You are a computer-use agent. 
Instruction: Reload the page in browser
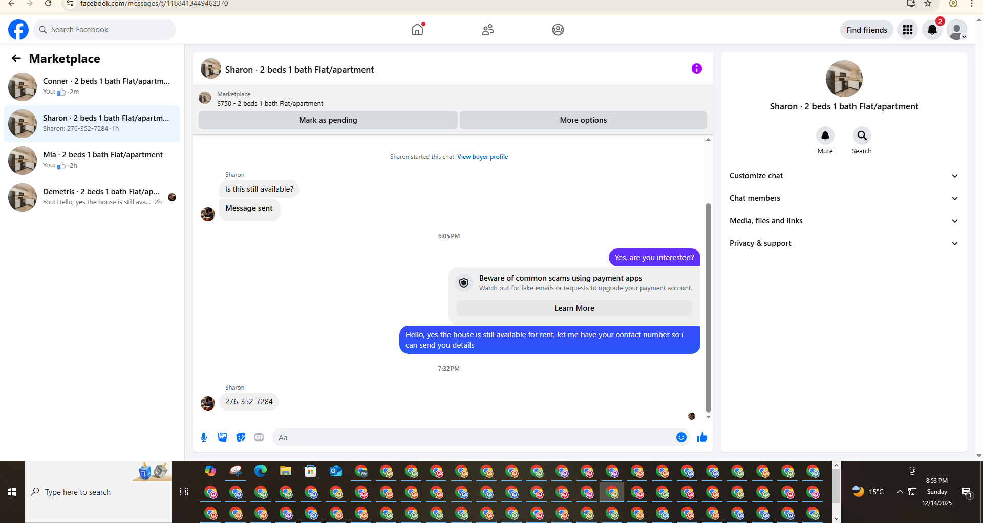pos(48,4)
